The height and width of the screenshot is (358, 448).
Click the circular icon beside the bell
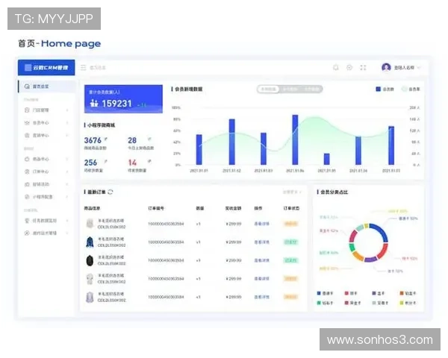click(x=349, y=68)
